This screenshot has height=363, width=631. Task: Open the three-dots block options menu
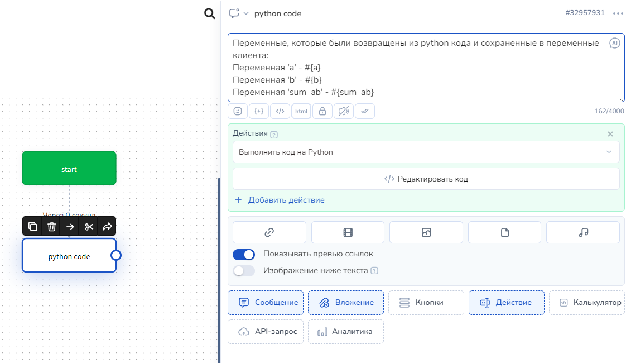coord(618,13)
